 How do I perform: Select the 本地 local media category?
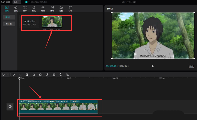coord(9,17)
